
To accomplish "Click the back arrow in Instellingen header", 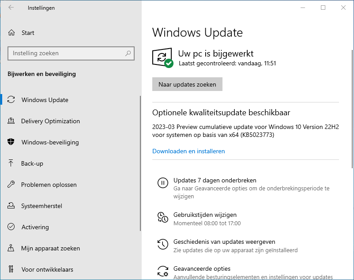I will pyautogui.click(x=11, y=8).
